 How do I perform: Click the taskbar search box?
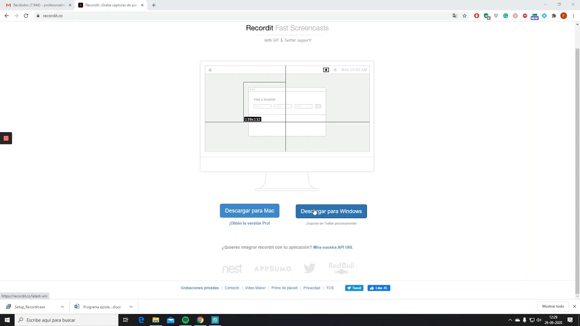point(66,320)
